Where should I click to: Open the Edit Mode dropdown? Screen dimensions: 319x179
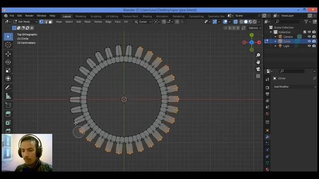pyautogui.click(x=25, y=22)
